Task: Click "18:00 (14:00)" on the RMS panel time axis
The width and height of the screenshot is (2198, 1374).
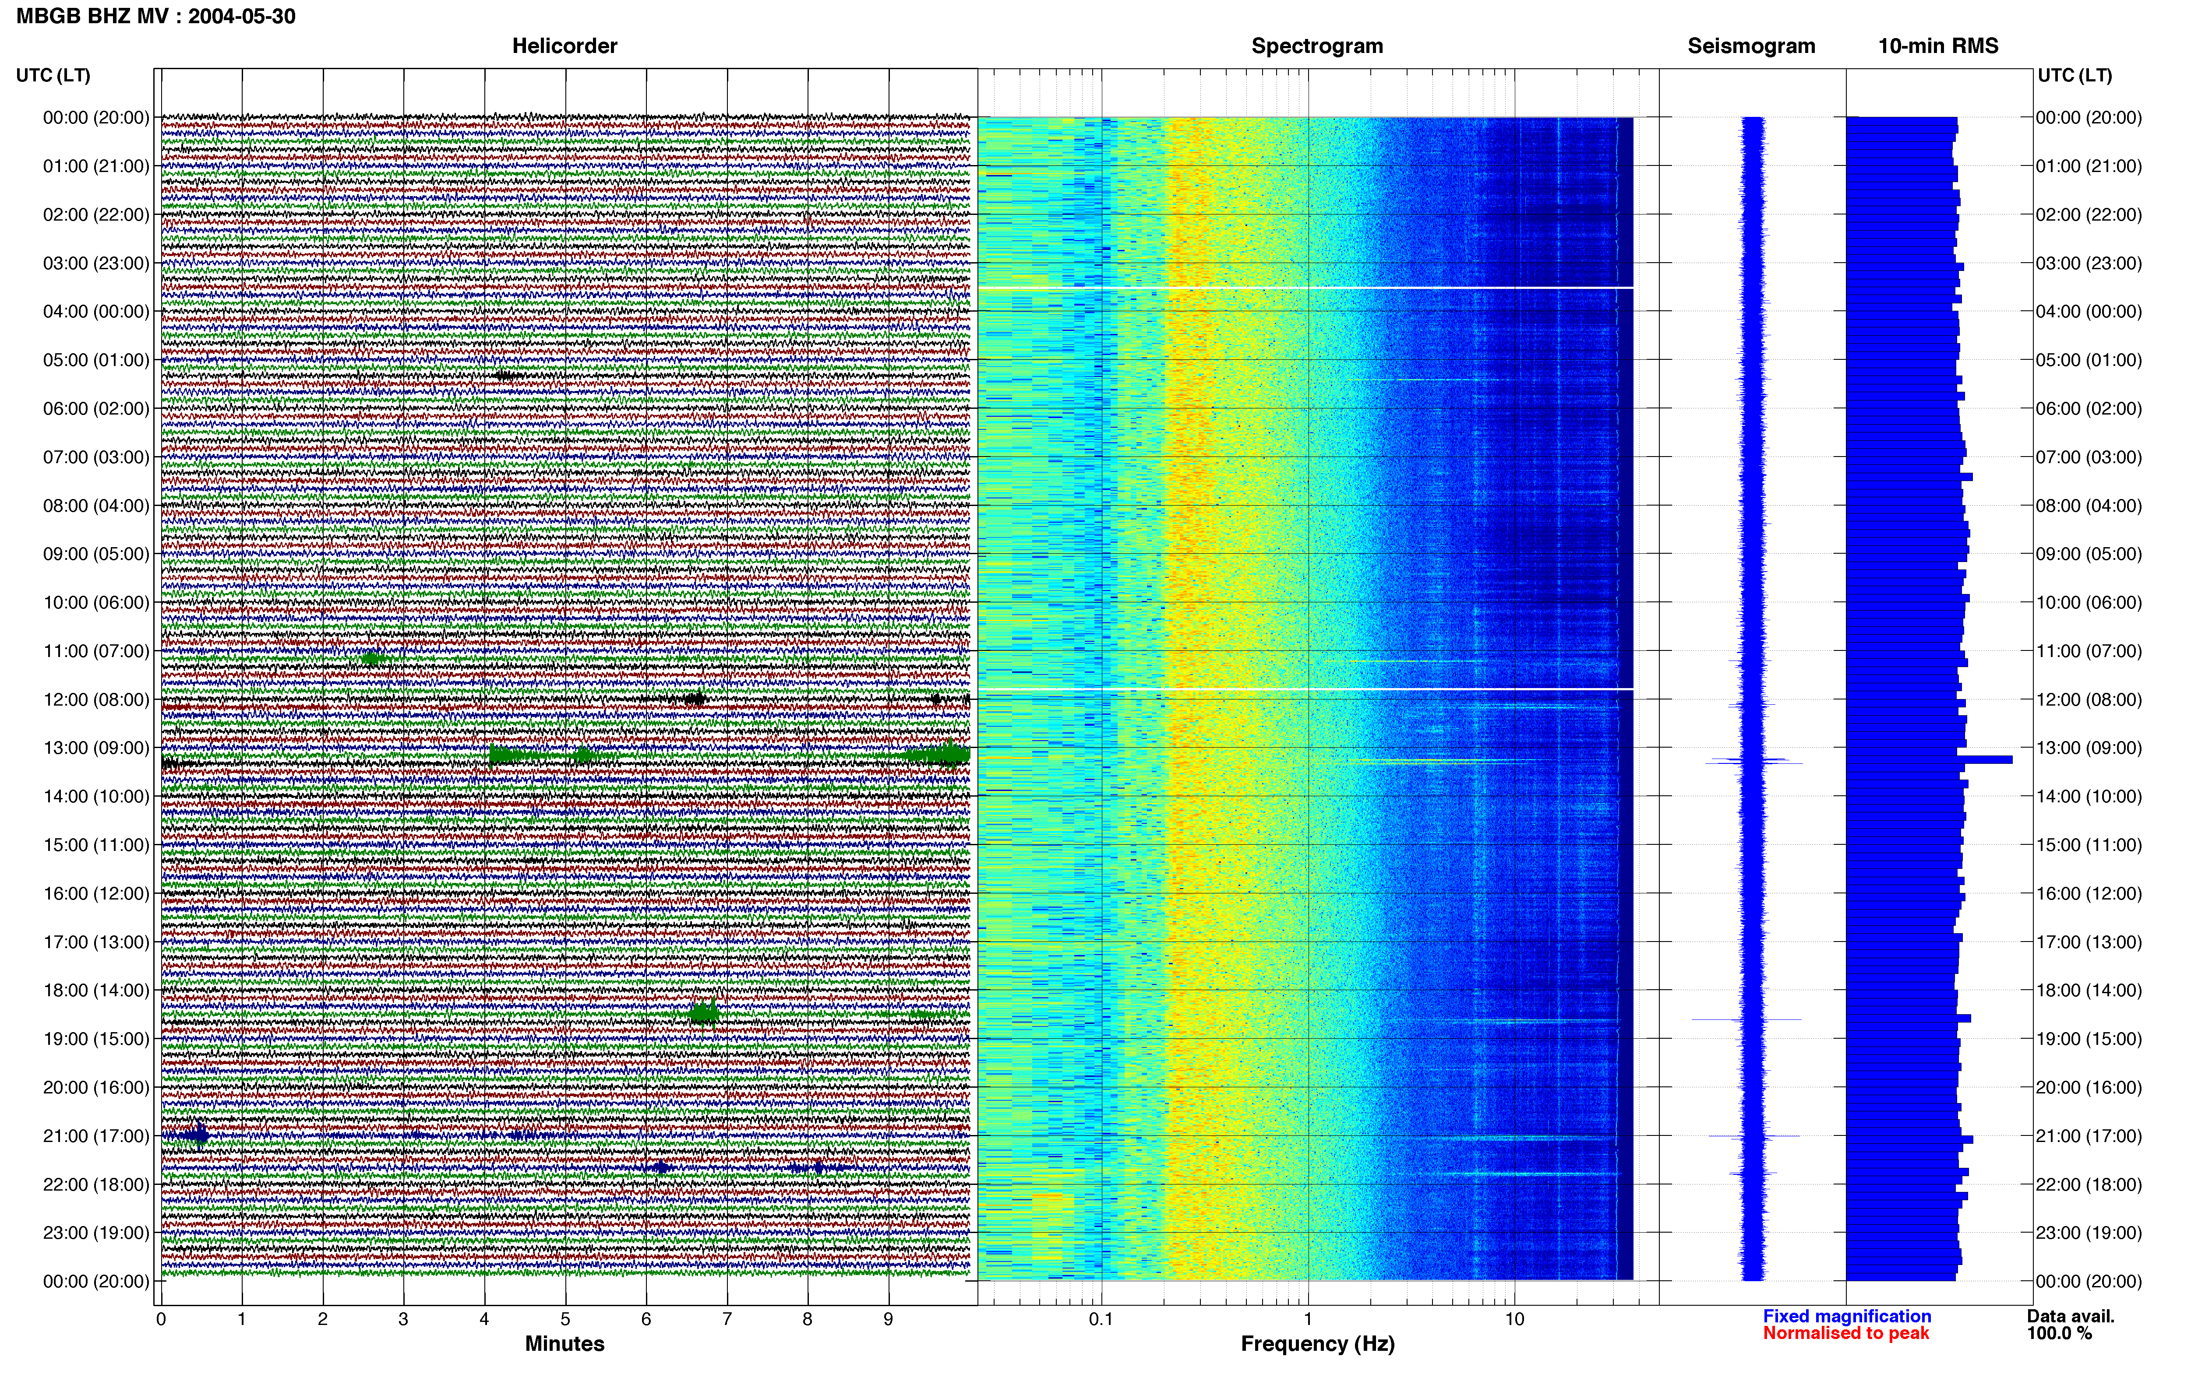Action: coord(2089,991)
